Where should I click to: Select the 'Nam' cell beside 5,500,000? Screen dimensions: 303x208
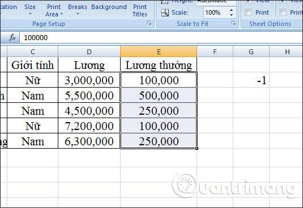click(33, 95)
